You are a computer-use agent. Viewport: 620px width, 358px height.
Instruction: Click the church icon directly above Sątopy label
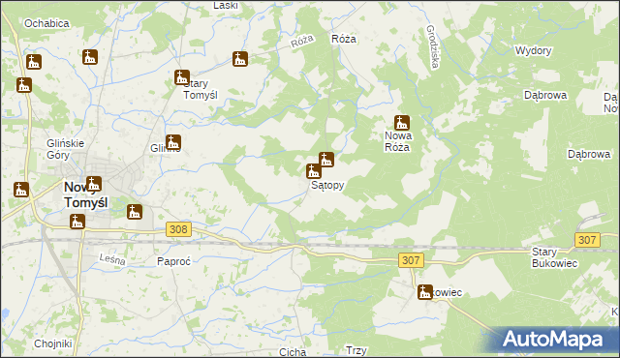point(314,171)
